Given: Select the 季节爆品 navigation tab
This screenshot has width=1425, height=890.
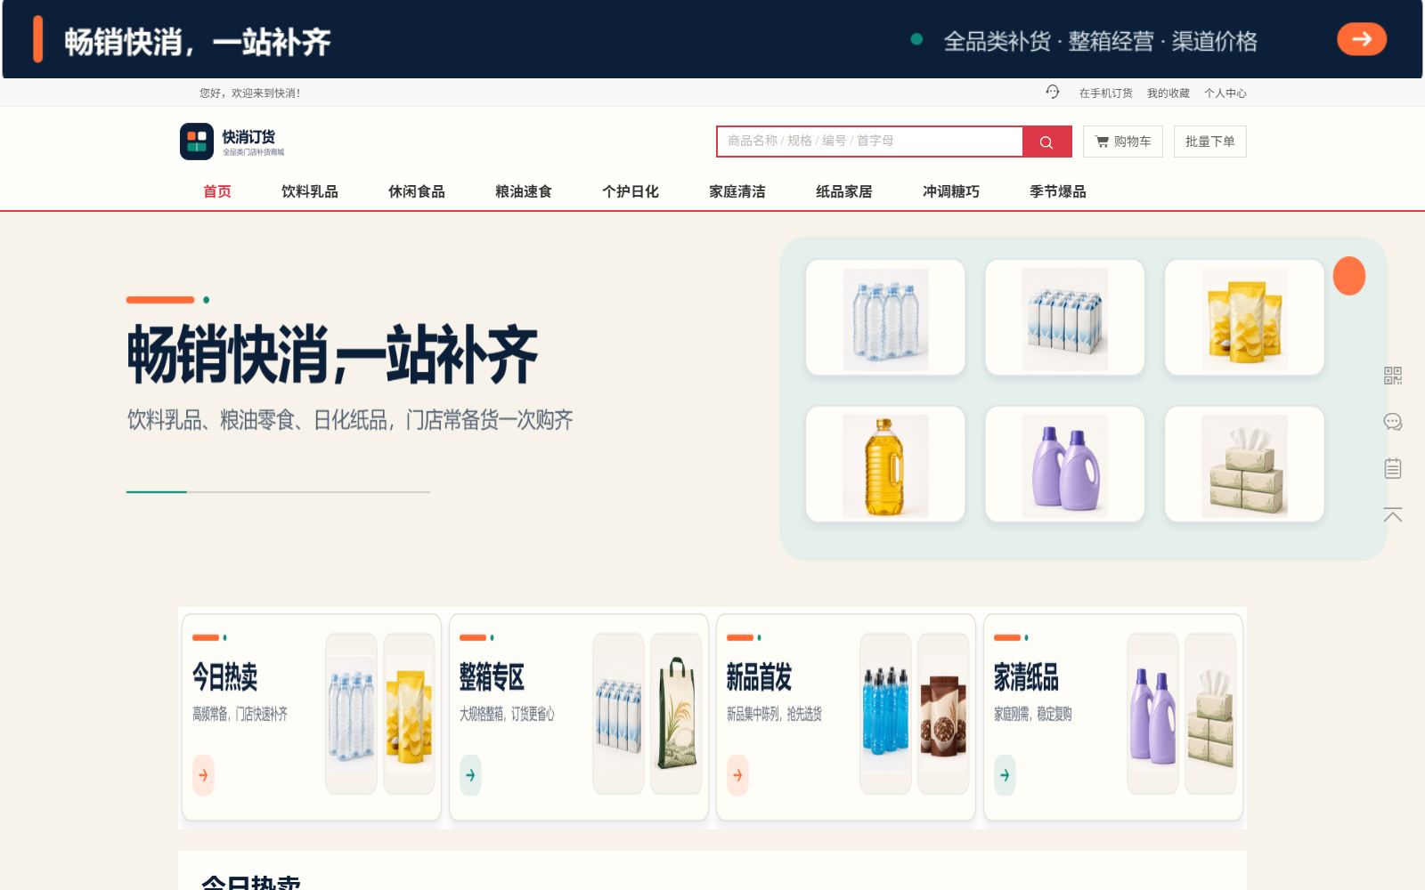Looking at the screenshot, I should click(1058, 191).
